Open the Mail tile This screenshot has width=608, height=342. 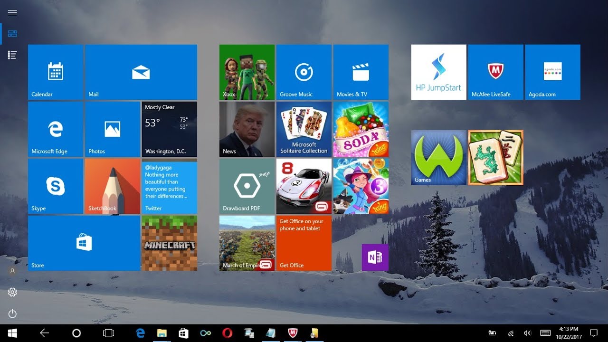point(141,72)
